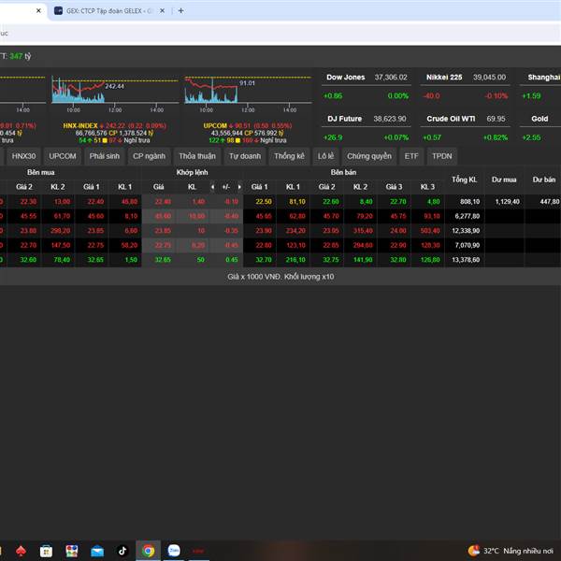The width and height of the screenshot is (561, 561).
Task: Click green sell volume 216,10
Action: click(295, 260)
